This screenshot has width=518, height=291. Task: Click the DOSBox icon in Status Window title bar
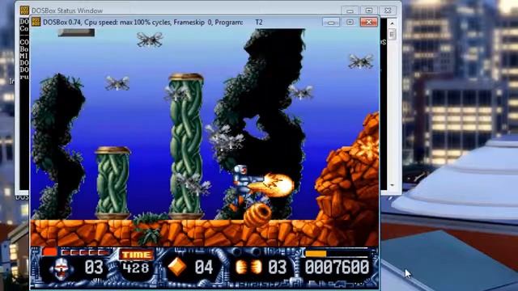(x=24, y=11)
